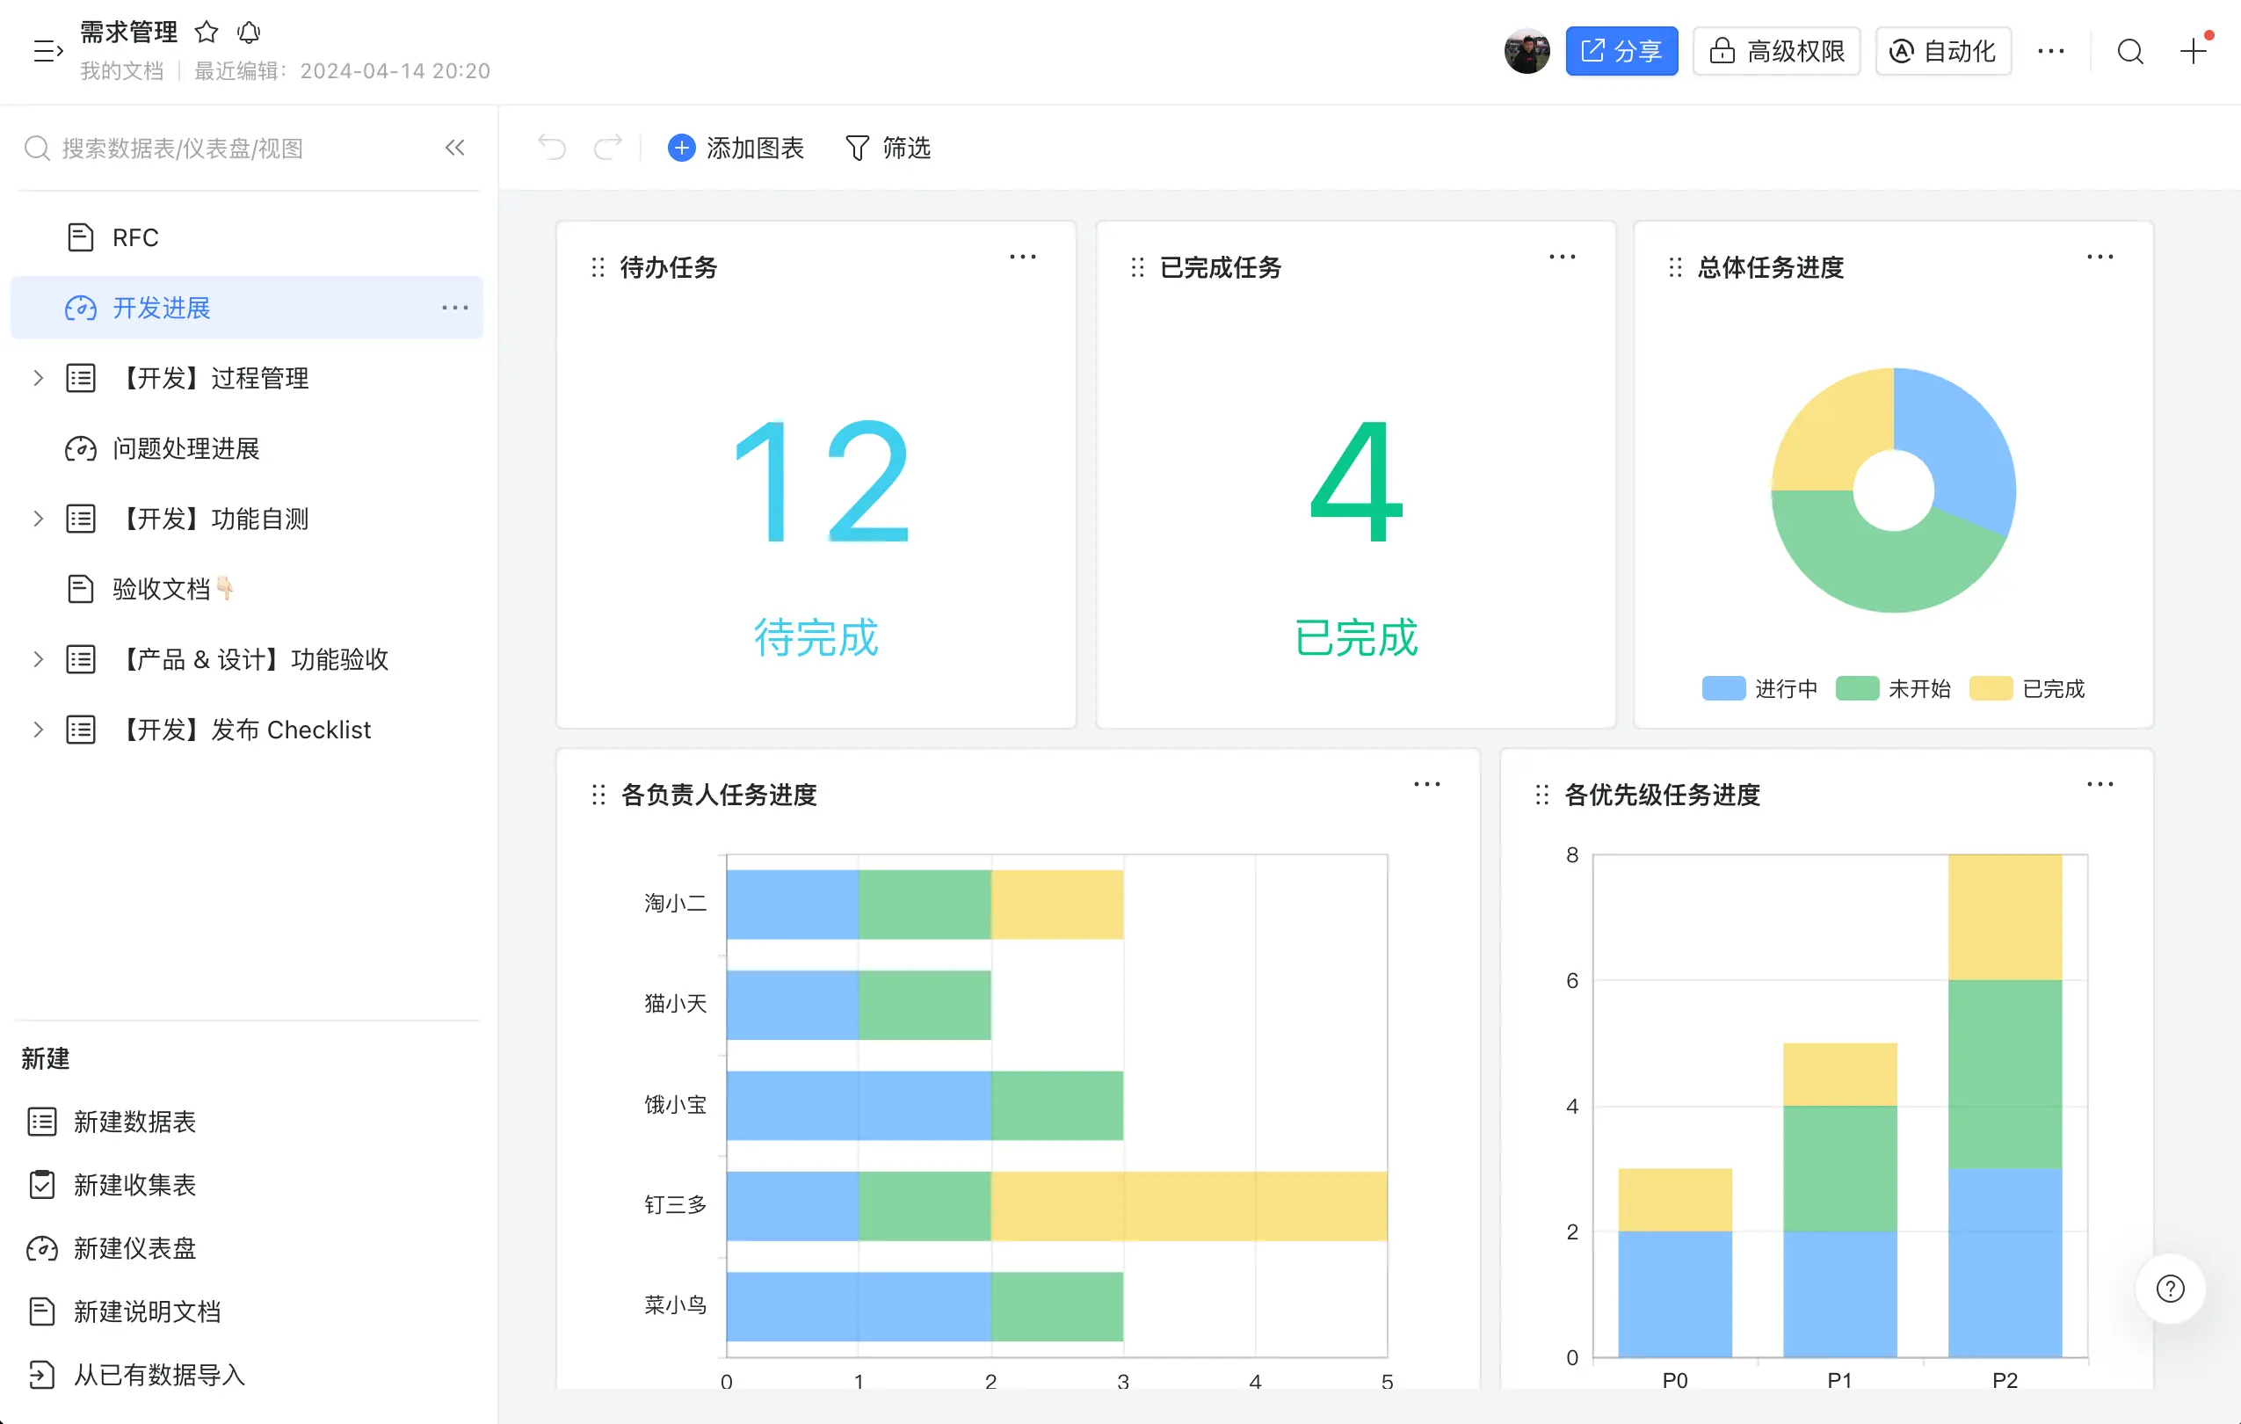Click the star icon to favorite 需求管理
Screen dimensions: 2241x1424
click(x=206, y=33)
